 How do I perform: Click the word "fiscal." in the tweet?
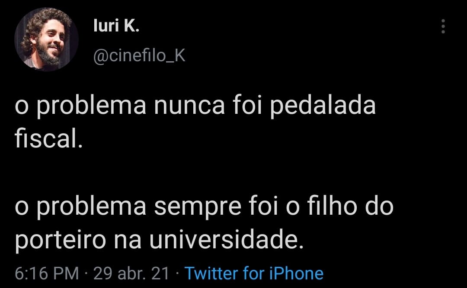click(x=48, y=139)
